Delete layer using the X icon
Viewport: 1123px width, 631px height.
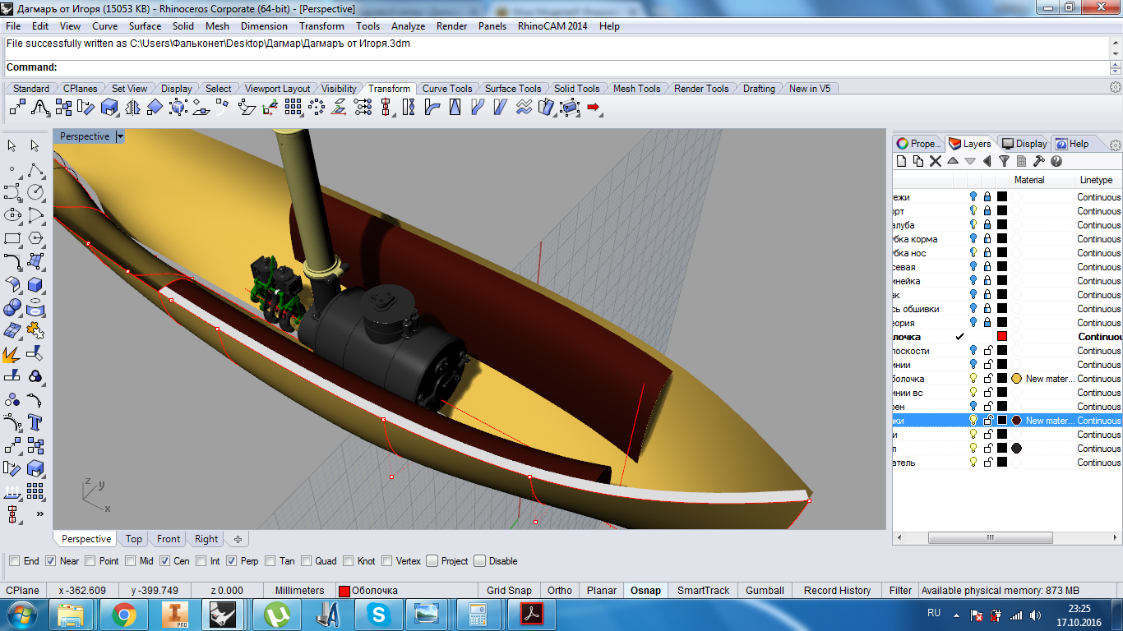tap(936, 161)
